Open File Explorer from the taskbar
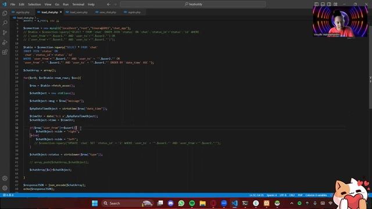 coord(203,203)
